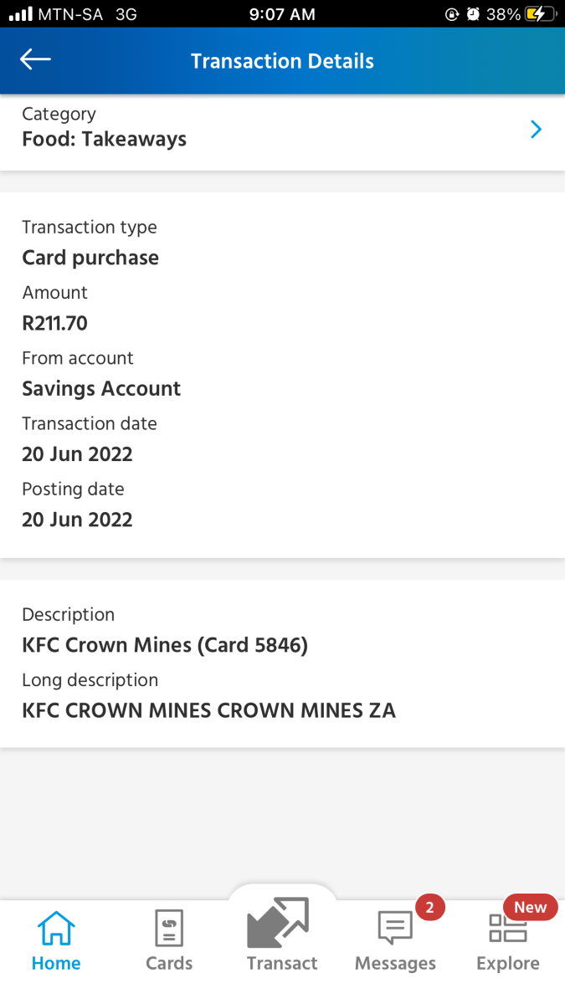The height and width of the screenshot is (1004, 565).
Task: Tap the KFC Crown Mines description
Action: coord(165,645)
